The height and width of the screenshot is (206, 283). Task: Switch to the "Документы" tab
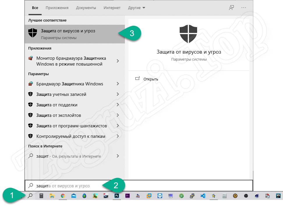[86, 8]
